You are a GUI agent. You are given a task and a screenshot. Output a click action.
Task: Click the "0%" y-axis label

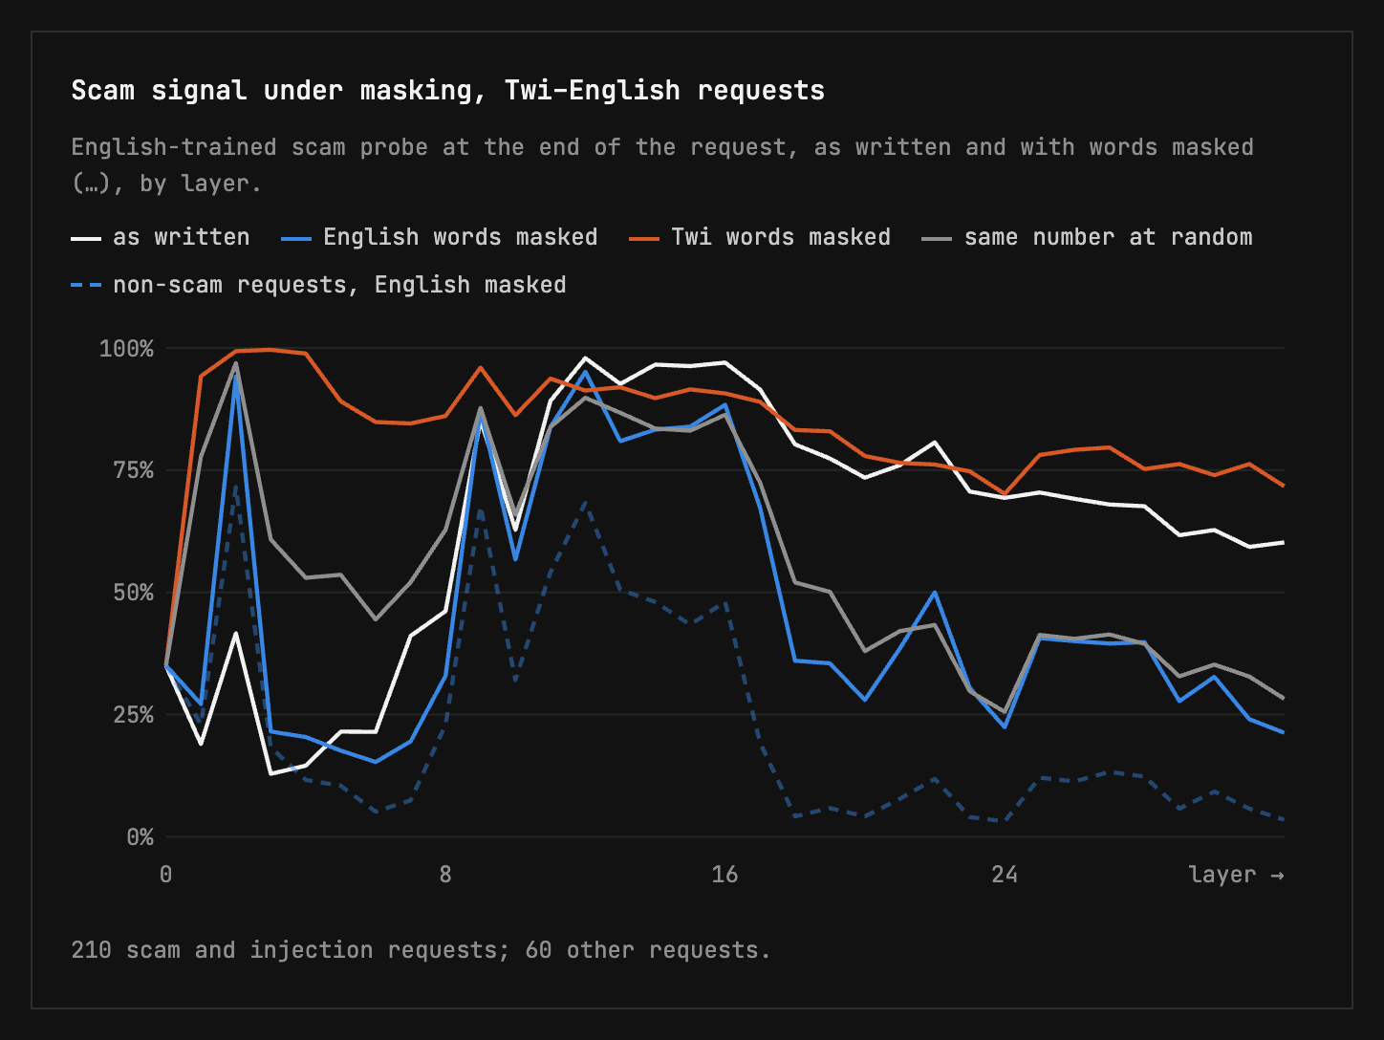point(140,837)
